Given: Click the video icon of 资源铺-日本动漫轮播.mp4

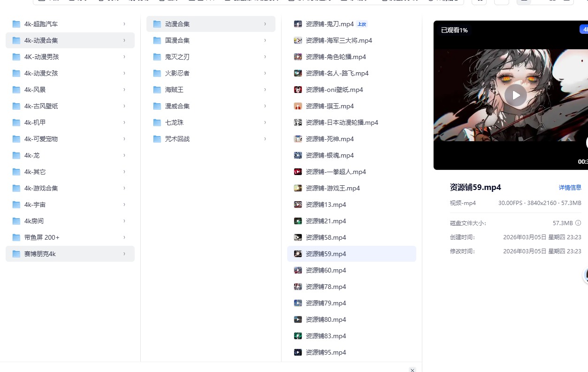Looking at the screenshot, I should 298,122.
